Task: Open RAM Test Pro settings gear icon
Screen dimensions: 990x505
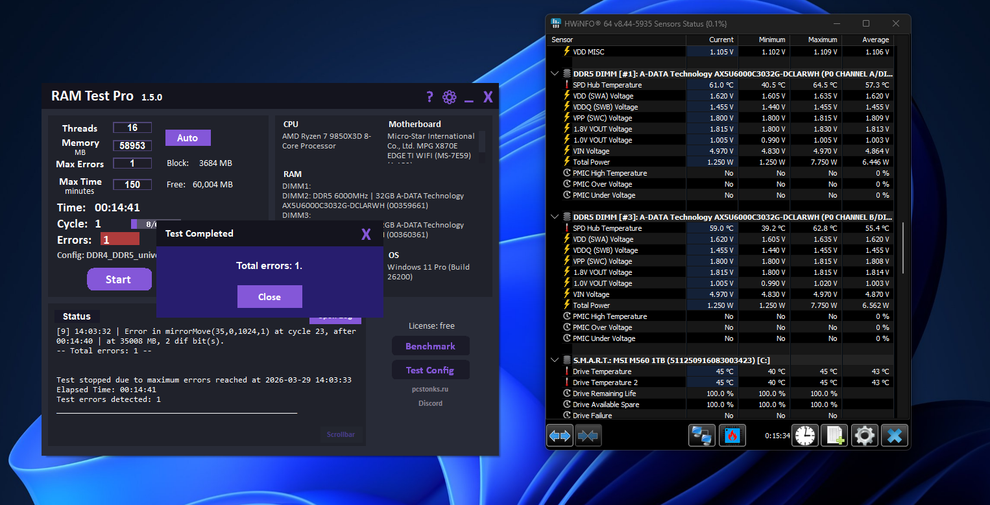Action: 450,97
